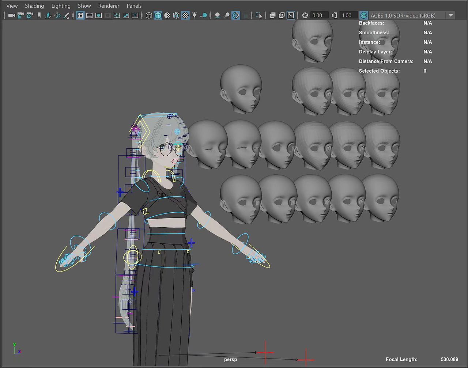Open the Renderer menu
The image size is (468, 368).
click(109, 6)
